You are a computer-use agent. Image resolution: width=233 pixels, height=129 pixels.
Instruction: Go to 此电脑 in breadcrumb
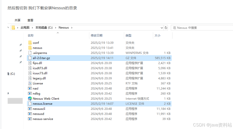[25, 28]
